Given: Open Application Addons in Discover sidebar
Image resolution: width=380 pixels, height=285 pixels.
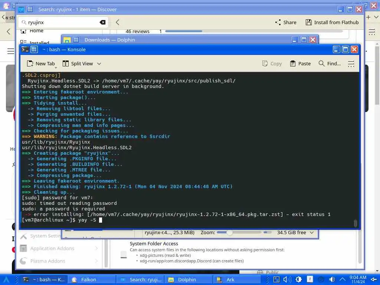Looking at the screenshot, I should tap(60, 248).
